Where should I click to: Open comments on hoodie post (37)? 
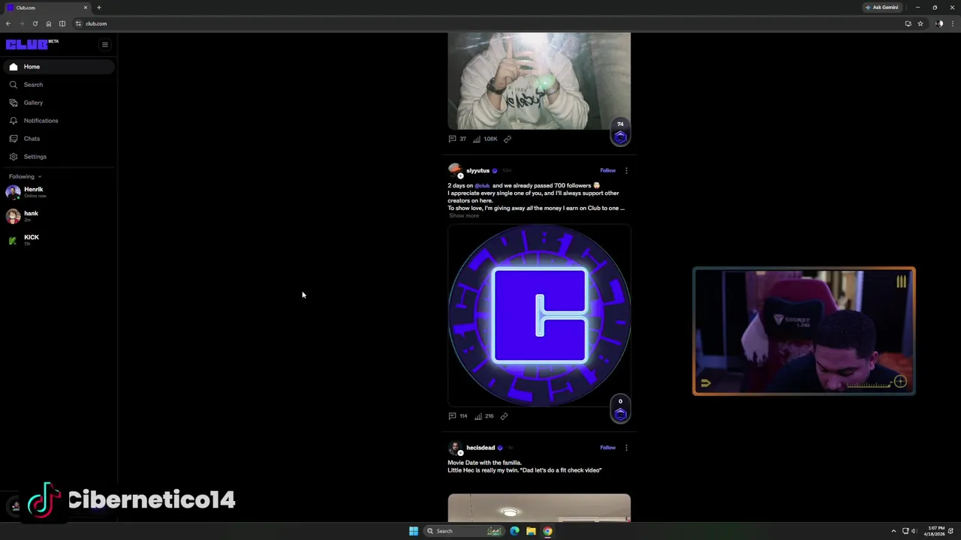pos(457,139)
